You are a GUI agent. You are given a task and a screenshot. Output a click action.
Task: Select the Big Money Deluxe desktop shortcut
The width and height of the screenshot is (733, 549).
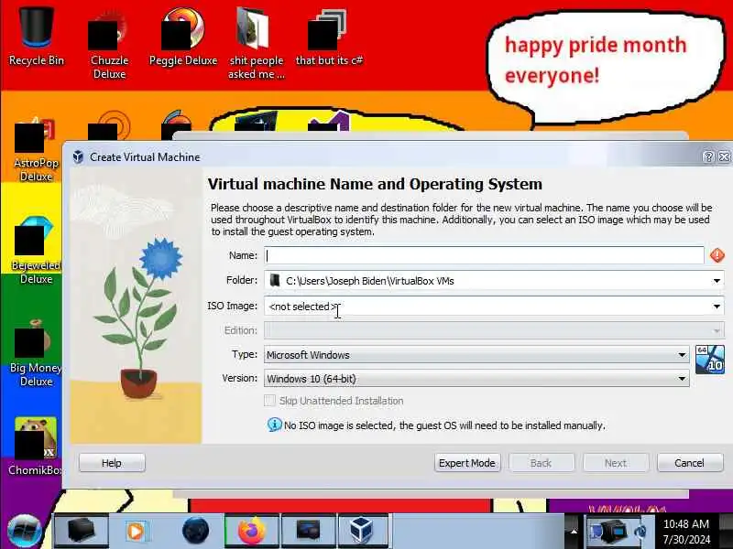pyautogui.click(x=36, y=354)
